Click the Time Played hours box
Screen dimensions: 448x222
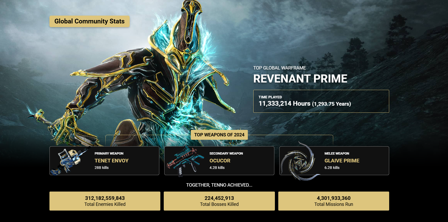pyautogui.click(x=321, y=101)
